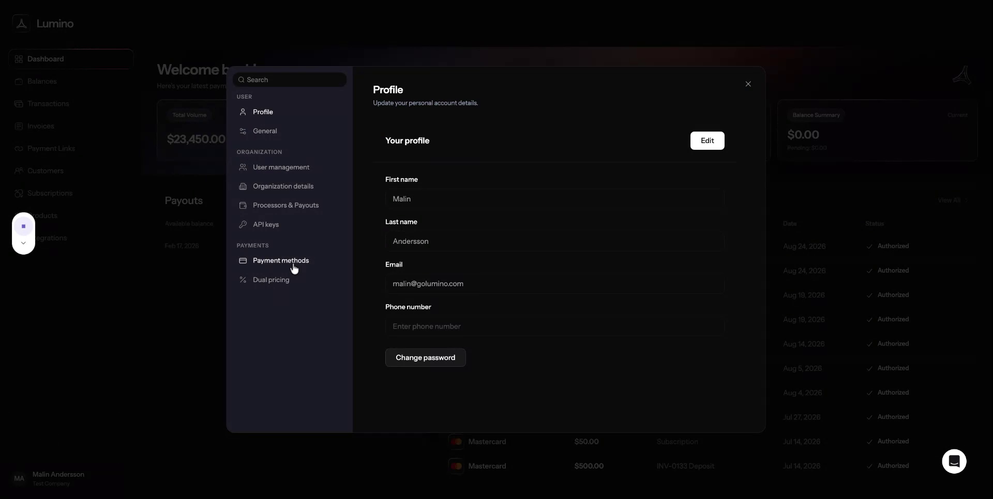Click the Phone number field
The image size is (993, 499).
coord(554,326)
